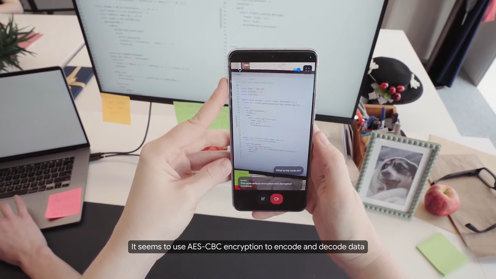Tap the blue toggle indicator

click(298, 70)
